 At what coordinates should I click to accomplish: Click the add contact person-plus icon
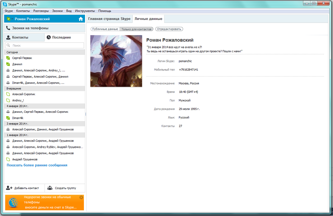coord(9,188)
